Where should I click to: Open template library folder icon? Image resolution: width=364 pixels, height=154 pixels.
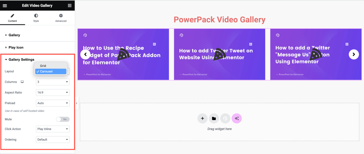tap(214, 118)
